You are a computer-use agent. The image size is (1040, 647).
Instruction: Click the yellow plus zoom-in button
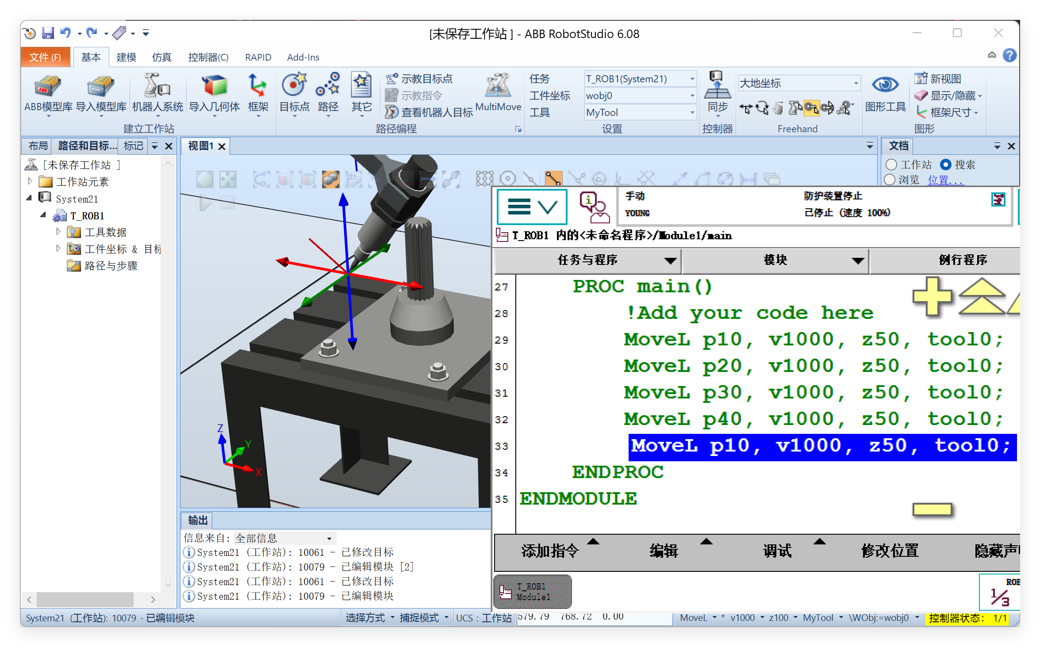pos(932,296)
